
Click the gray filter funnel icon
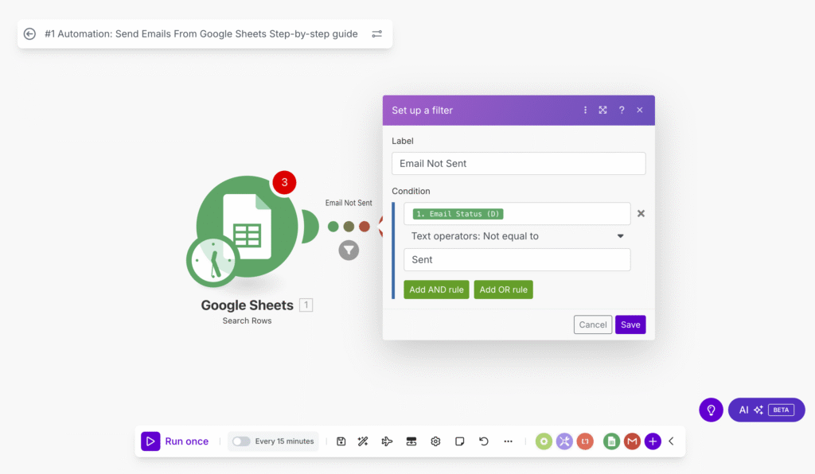349,251
